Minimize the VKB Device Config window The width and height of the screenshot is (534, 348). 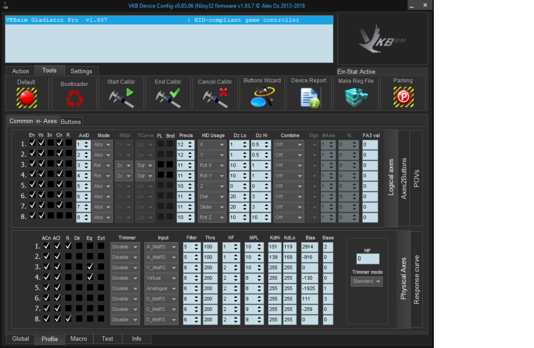point(412,5)
